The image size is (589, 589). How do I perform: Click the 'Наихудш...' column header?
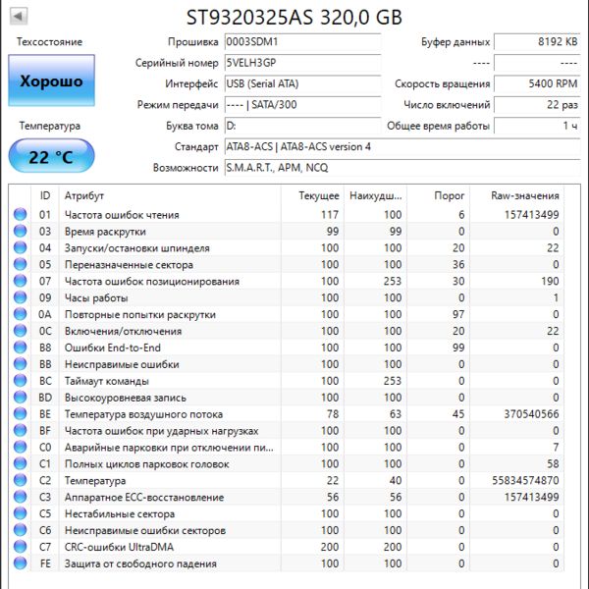[375, 195]
